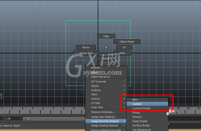Assign the Phong material
This screenshot has height=131, width=201.
[147, 113]
